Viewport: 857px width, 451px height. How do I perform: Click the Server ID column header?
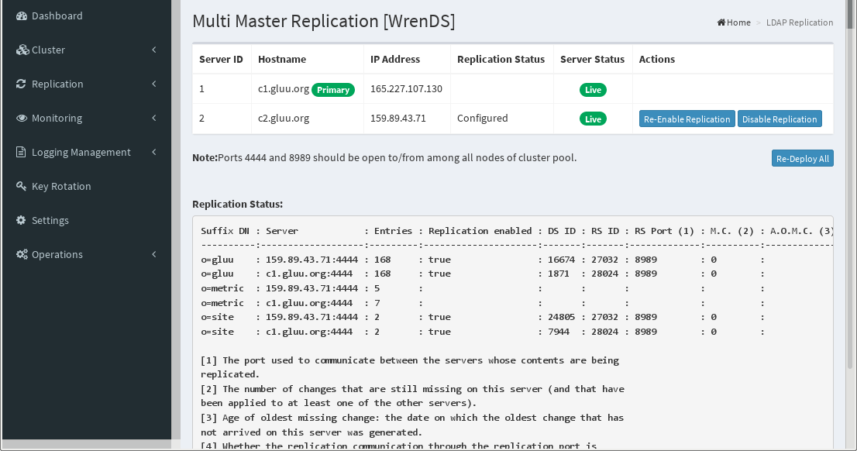pyautogui.click(x=221, y=59)
